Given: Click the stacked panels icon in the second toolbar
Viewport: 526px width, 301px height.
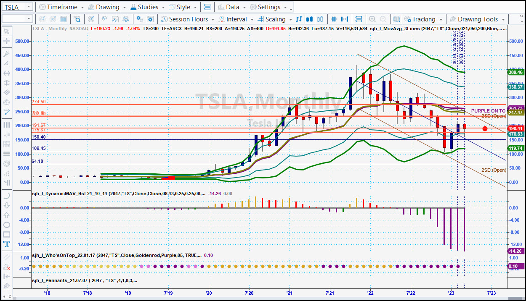Looking at the screenshot, I should tap(359, 19).
